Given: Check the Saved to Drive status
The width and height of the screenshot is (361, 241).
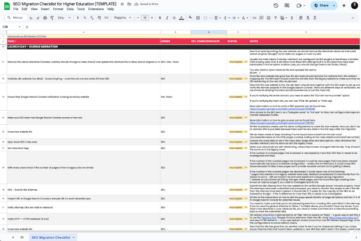Looking at the screenshot, I should (147, 4).
